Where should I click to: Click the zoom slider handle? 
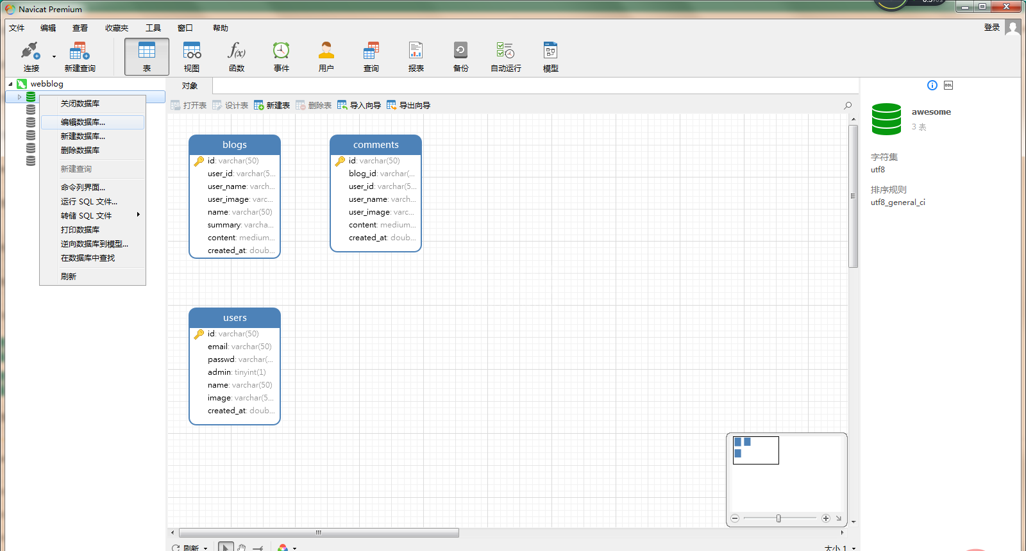pyautogui.click(x=778, y=518)
